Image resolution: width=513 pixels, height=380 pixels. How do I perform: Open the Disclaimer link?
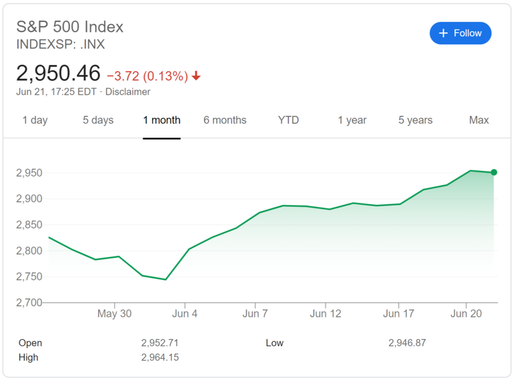128,92
